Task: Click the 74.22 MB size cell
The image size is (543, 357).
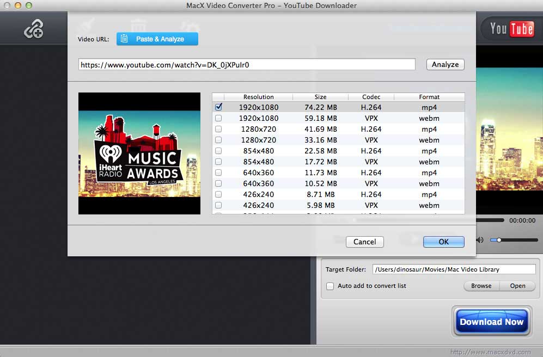Action: 321,107
